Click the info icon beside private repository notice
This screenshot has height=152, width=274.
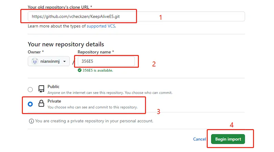31,121
